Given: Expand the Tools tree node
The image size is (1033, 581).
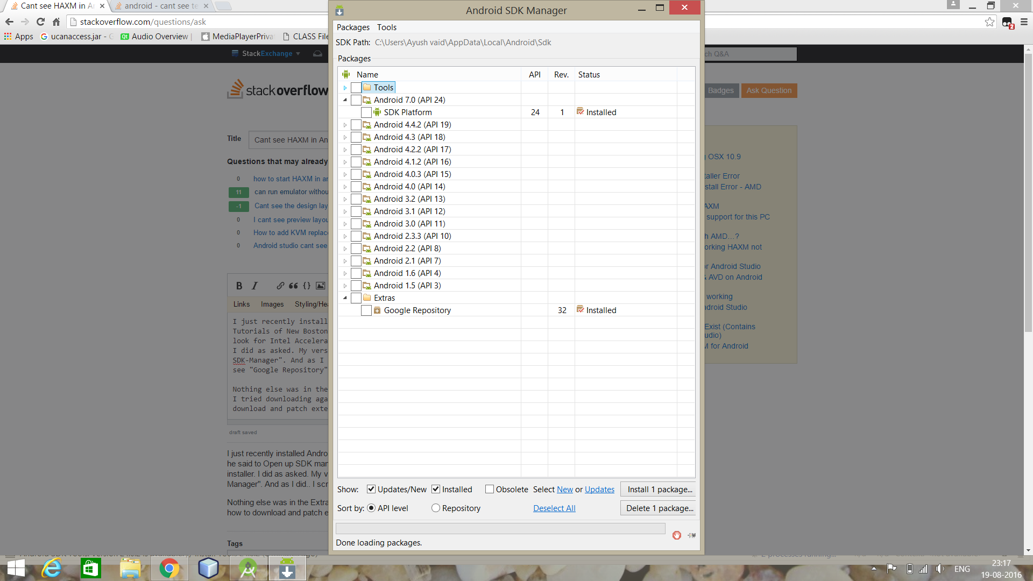Looking at the screenshot, I should point(345,87).
